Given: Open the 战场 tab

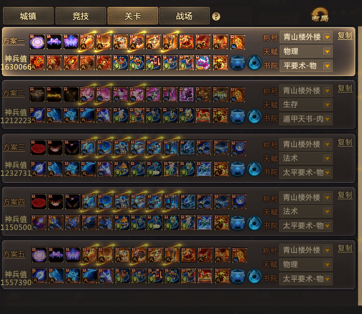Looking at the screenshot, I should point(184,16).
